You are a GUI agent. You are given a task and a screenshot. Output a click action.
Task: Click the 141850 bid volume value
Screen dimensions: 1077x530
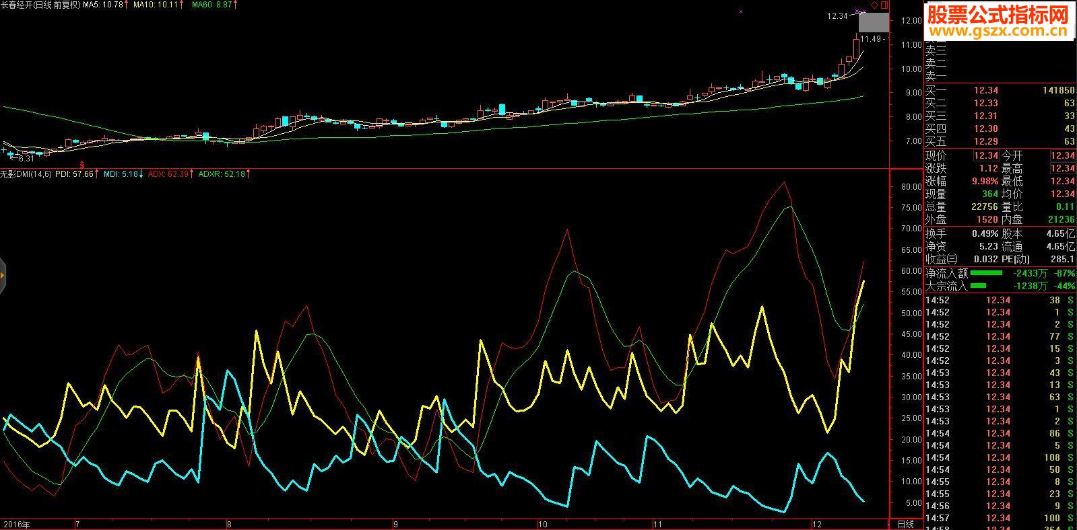[x=1058, y=90]
